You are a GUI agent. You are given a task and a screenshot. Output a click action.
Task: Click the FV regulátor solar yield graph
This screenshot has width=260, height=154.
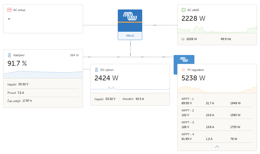point(217,90)
